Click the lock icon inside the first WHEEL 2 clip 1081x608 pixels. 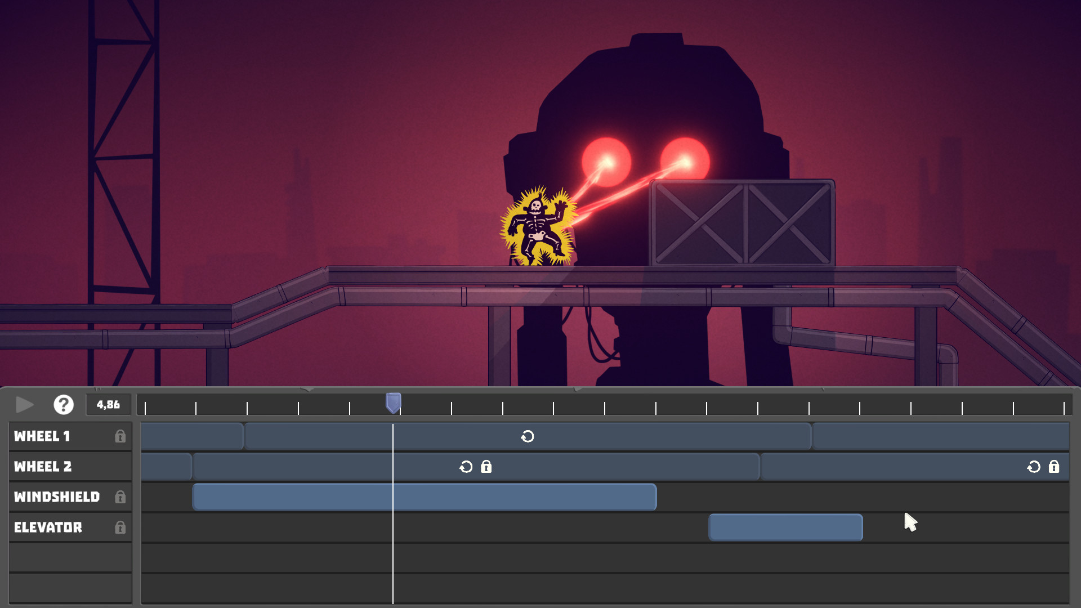tap(485, 466)
